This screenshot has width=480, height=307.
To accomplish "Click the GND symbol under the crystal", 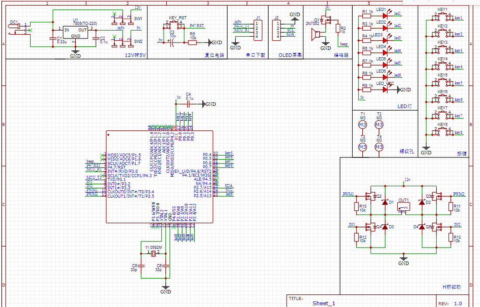I will pyautogui.click(x=165, y=289).
